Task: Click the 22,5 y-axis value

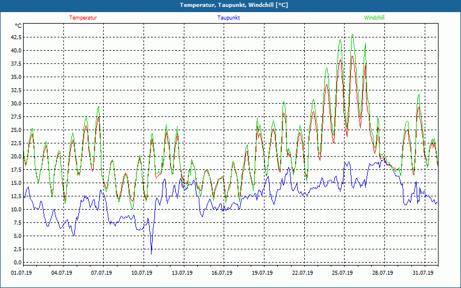Action: [x=16, y=143]
